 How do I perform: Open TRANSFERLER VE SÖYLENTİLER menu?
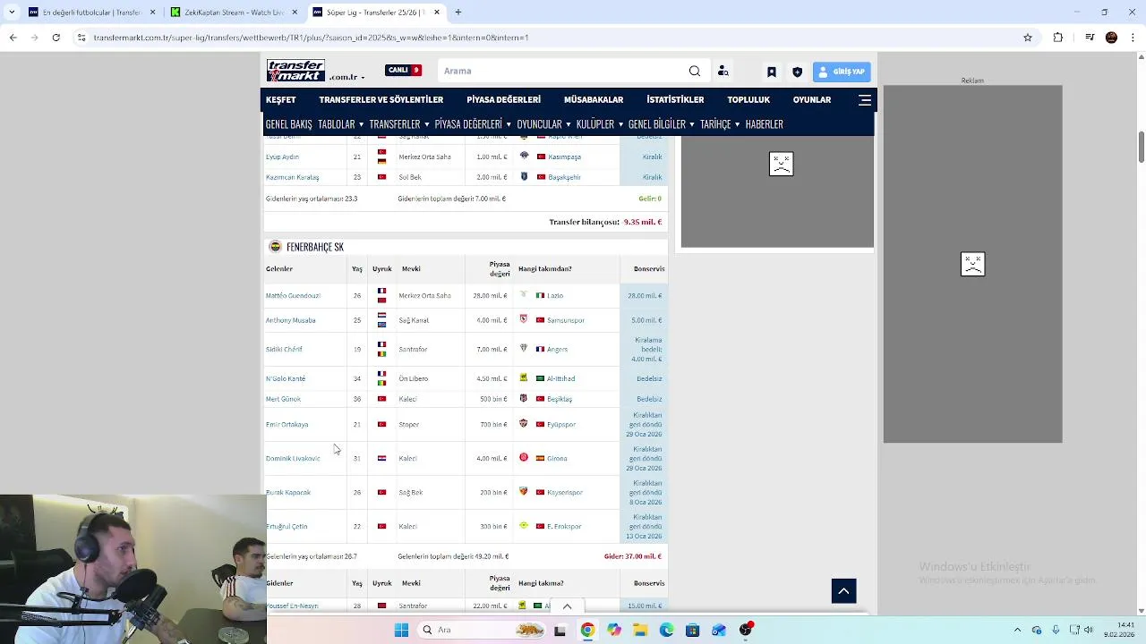[381, 99]
